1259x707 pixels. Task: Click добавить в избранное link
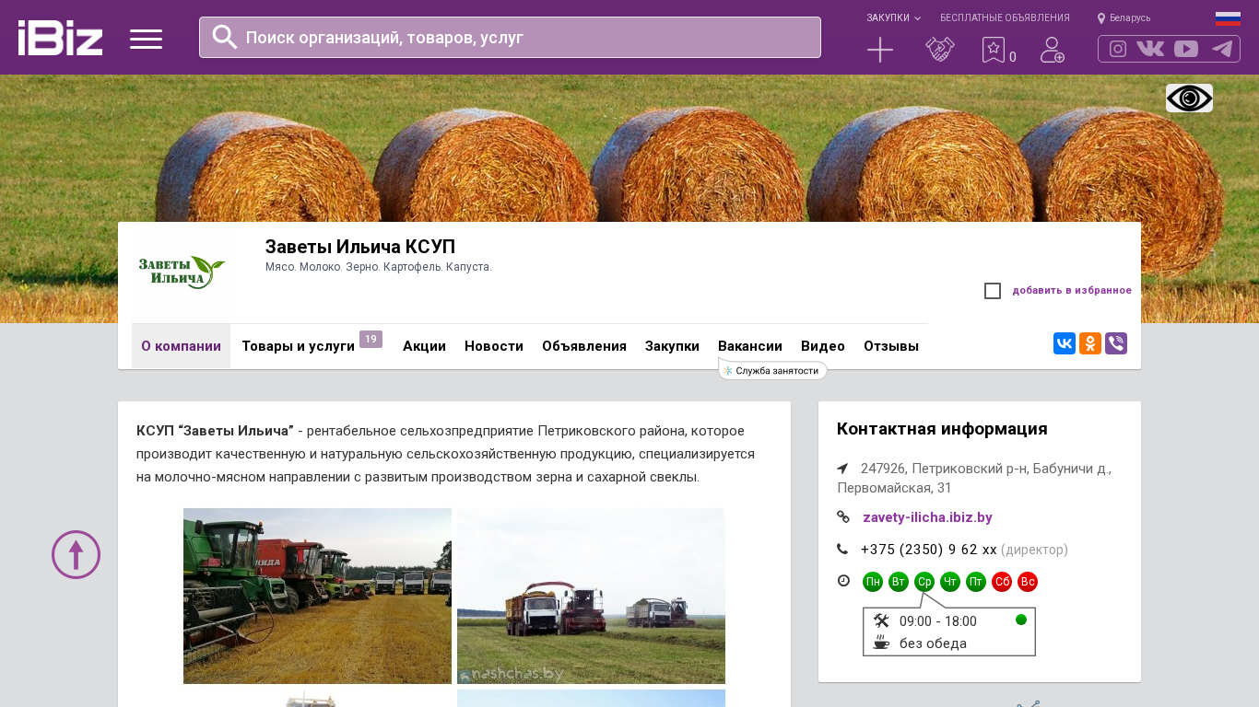1072,291
